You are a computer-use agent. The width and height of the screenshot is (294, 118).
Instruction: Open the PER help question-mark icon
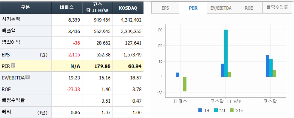[13, 65]
